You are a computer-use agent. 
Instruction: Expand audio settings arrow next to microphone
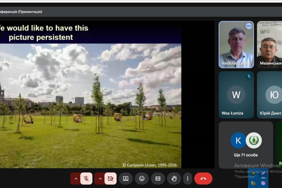coord(76,179)
